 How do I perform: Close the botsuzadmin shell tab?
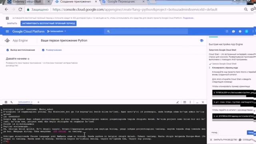pyautogui.click(x=32, y=102)
